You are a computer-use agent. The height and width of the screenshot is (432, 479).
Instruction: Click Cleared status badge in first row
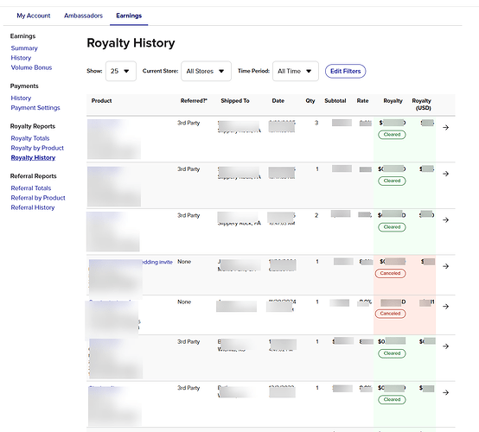[392, 135]
